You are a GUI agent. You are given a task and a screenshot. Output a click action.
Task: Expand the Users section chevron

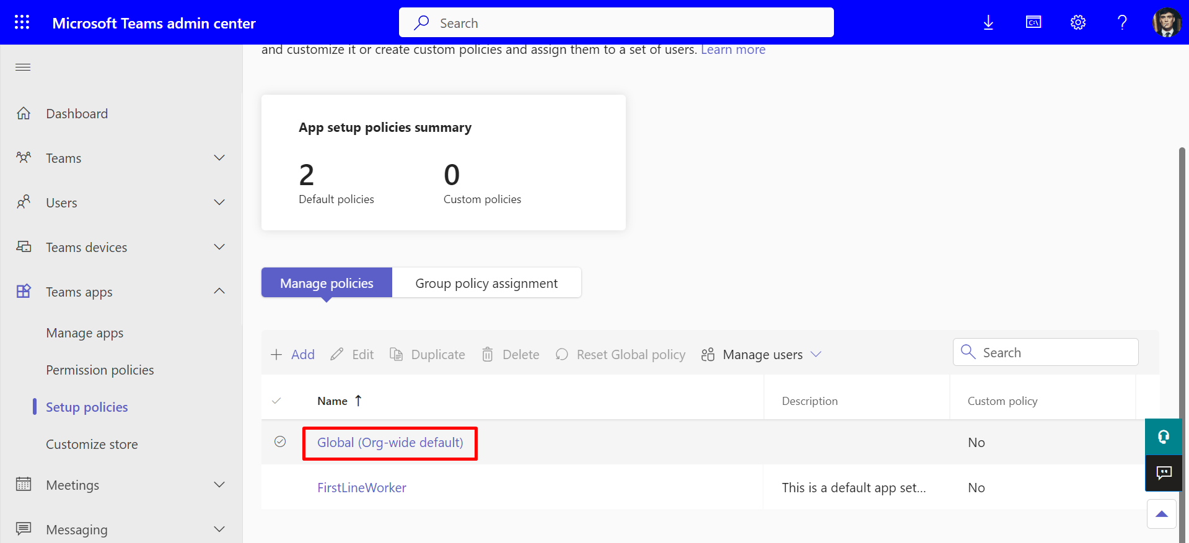point(219,202)
